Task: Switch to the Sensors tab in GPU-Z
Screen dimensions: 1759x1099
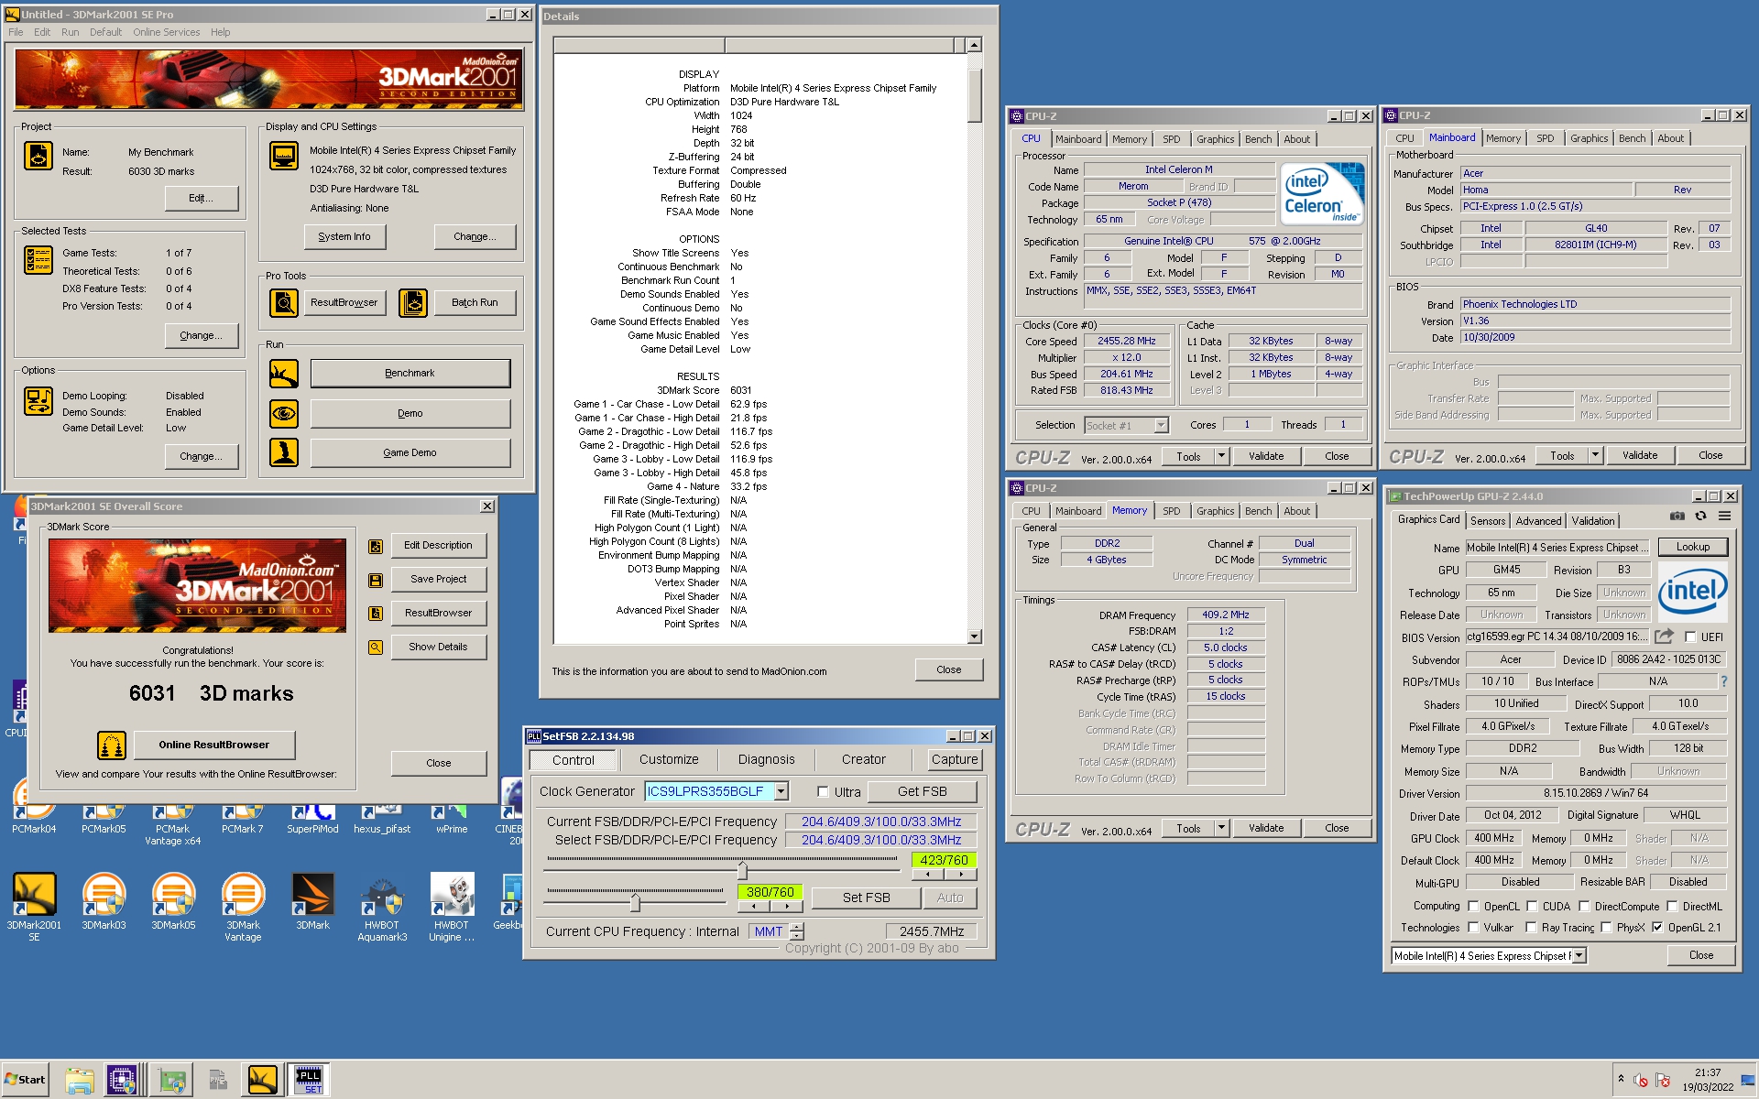Action: pos(1488,521)
